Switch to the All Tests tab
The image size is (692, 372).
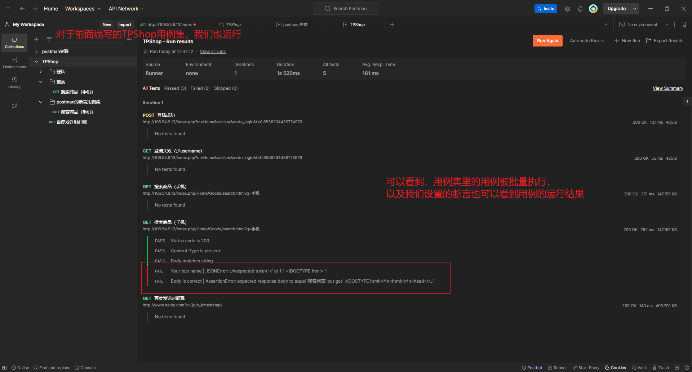[x=151, y=88]
